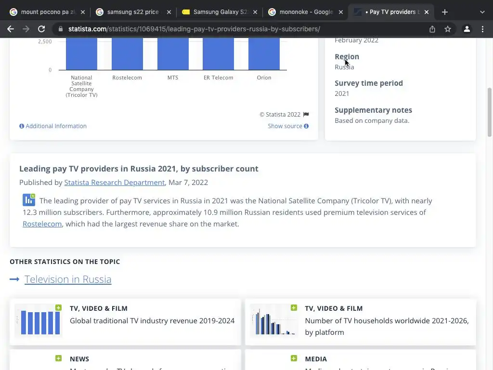The image size is (493, 370).
Task: Click the flag icon beside Statista 2022
Action: (306, 114)
